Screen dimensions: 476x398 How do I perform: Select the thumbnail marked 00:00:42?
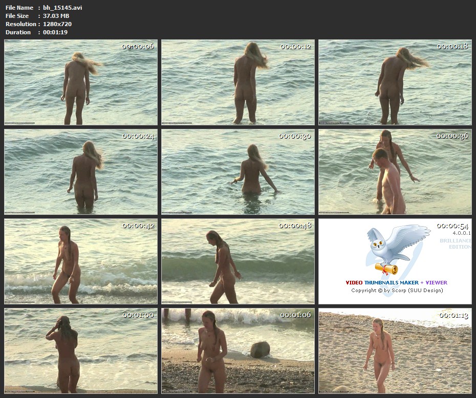pyautogui.click(x=81, y=261)
